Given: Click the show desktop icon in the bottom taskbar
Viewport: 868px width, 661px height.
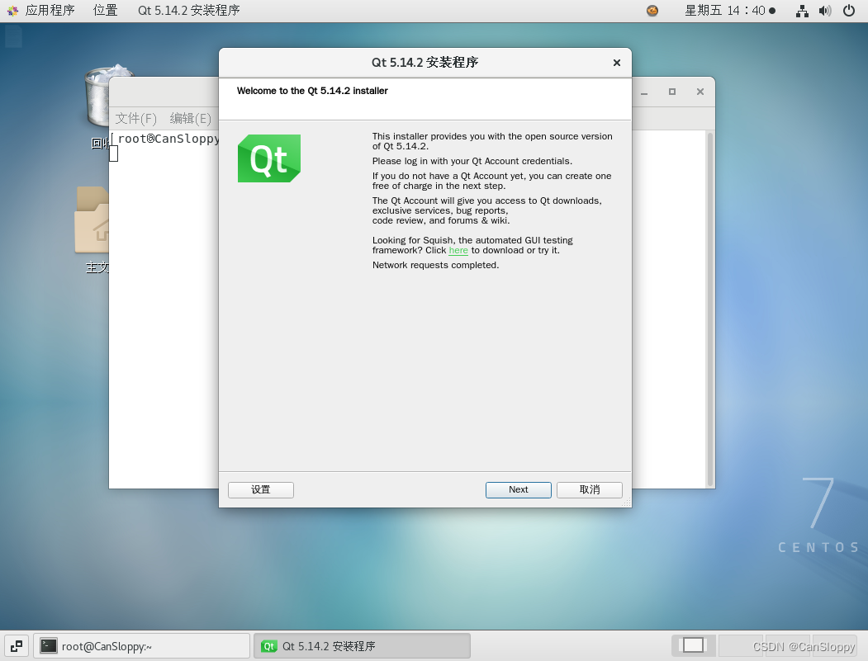Looking at the screenshot, I should pos(16,645).
